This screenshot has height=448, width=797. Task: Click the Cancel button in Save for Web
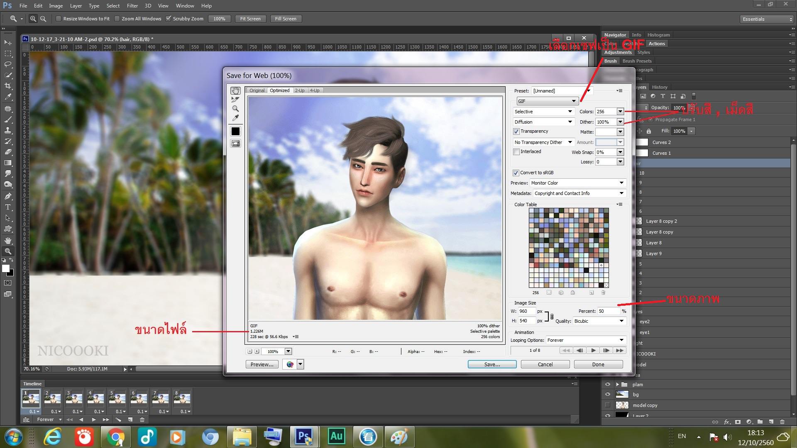(545, 364)
